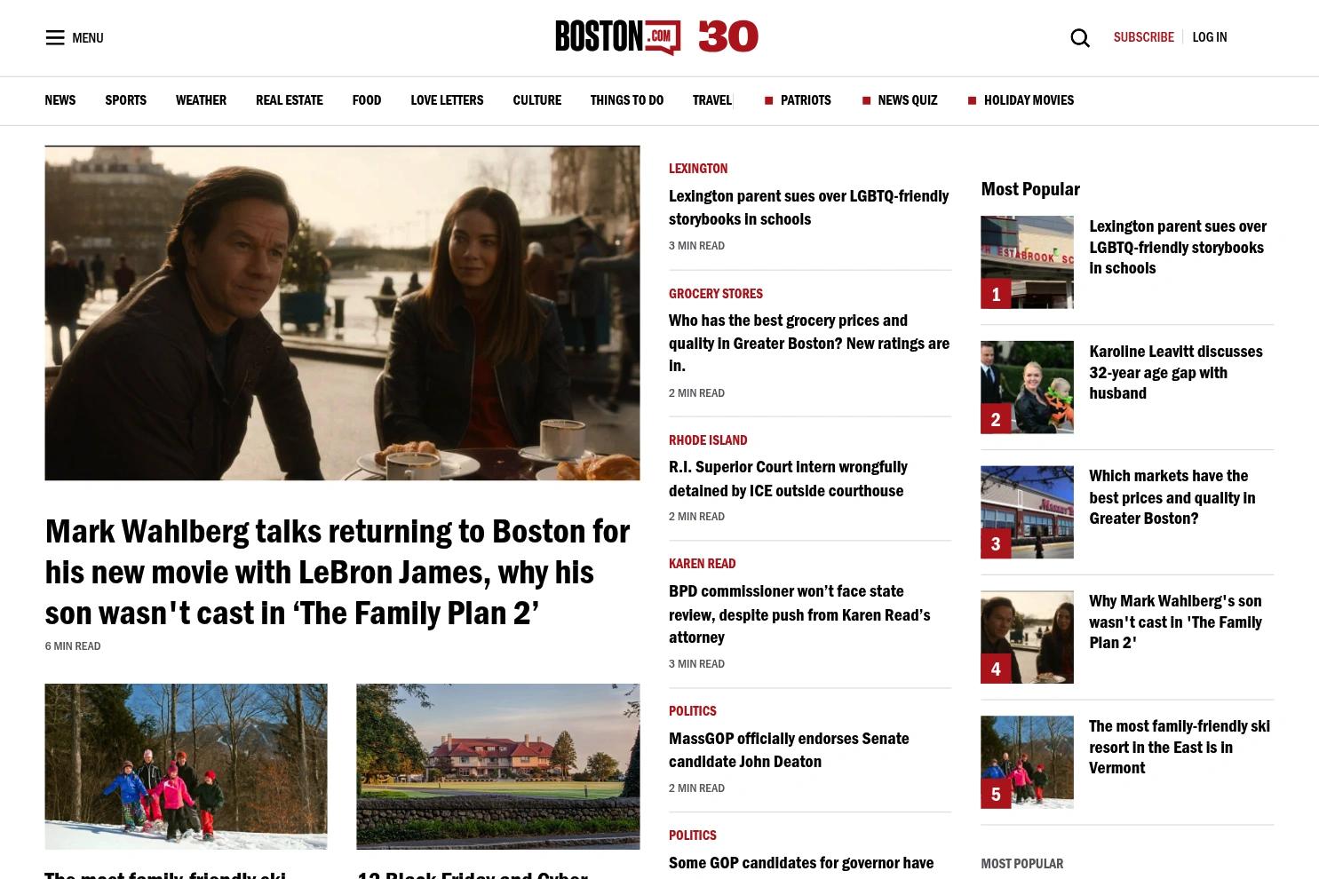Read the Mark Wahlberg LeBron James headline

pyautogui.click(x=338, y=572)
